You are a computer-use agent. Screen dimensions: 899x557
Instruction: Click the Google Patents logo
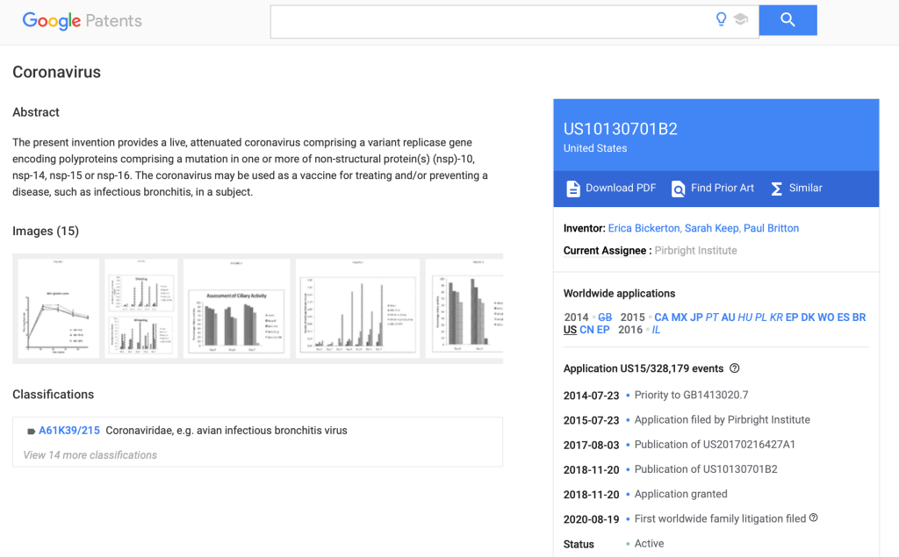(x=82, y=21)
